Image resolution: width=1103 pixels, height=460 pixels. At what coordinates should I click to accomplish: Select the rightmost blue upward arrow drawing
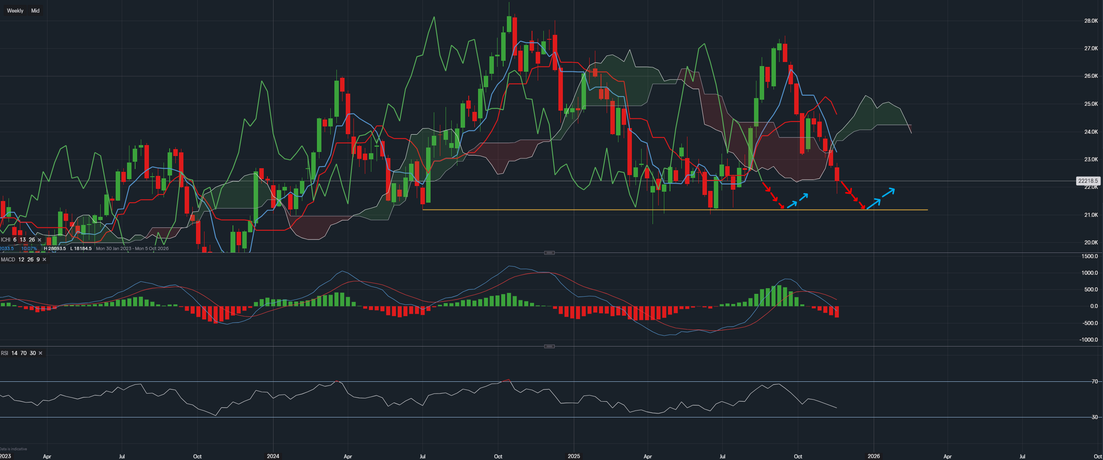point(888,193)
